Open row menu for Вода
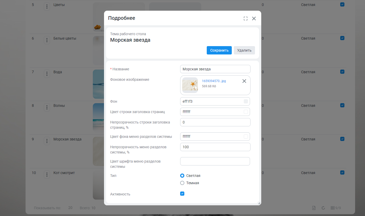The height and width of the screenshot is (216, 365). coord(47,74)
